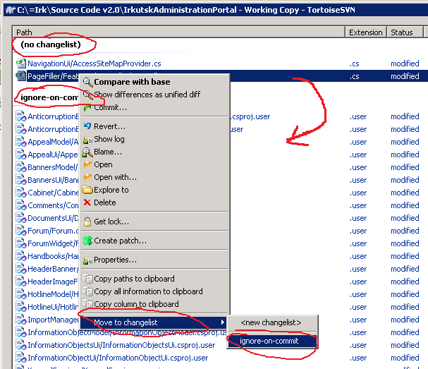This screenshot has height=369, width=428.
Task: Select the DocumentsUi/D file row
Action: [221, 218]
